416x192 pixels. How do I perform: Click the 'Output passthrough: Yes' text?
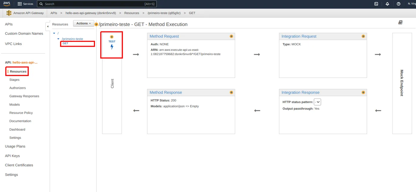point(301,109)
